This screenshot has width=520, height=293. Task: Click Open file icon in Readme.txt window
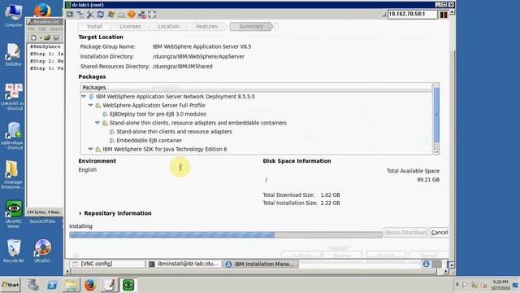(47, 37)
